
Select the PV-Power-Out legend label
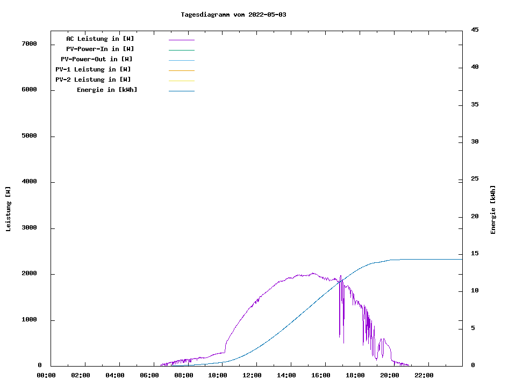[96, 59]
